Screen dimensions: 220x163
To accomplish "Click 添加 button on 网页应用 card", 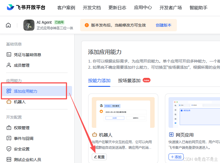I will 176,157.
